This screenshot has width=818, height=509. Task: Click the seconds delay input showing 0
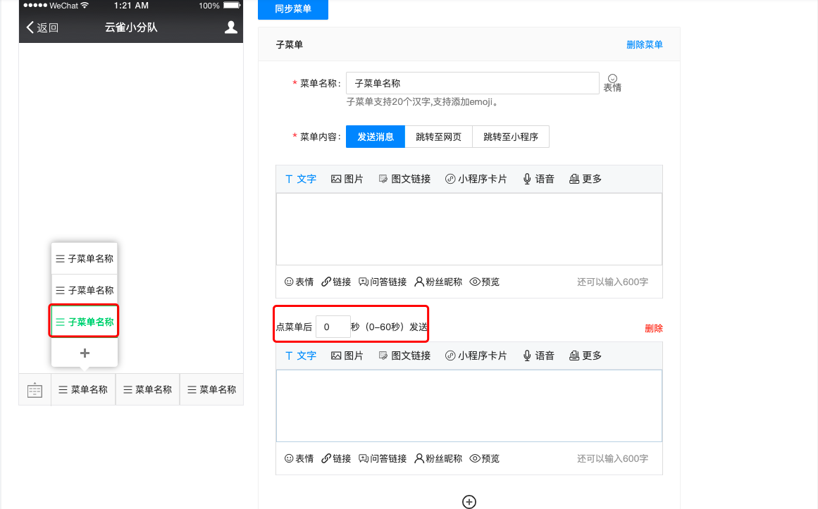point(333,326)
